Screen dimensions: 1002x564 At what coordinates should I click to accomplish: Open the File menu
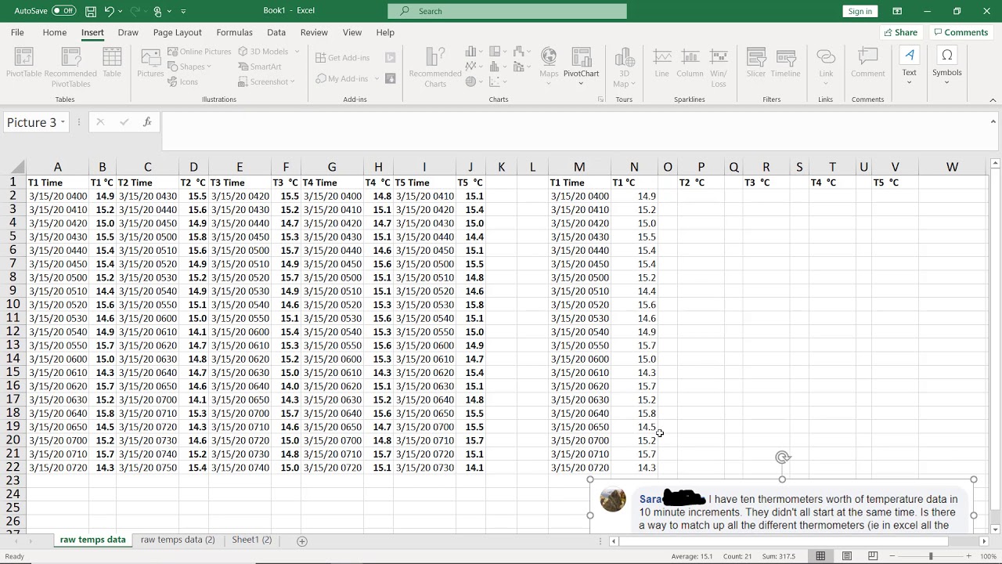[x=17, y=32]
